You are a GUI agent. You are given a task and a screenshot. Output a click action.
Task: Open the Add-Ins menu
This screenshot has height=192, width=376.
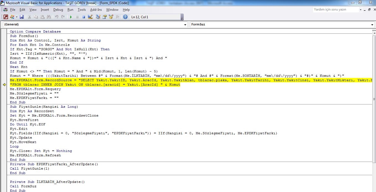[96, 10]
